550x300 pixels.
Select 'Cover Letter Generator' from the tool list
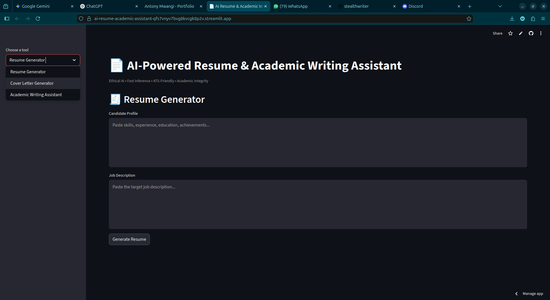pyautogui.click(x=32, y=83)
